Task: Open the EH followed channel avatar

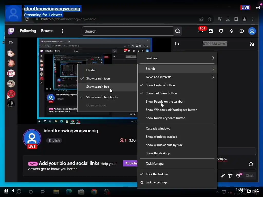Action: [x=11, y=73]
